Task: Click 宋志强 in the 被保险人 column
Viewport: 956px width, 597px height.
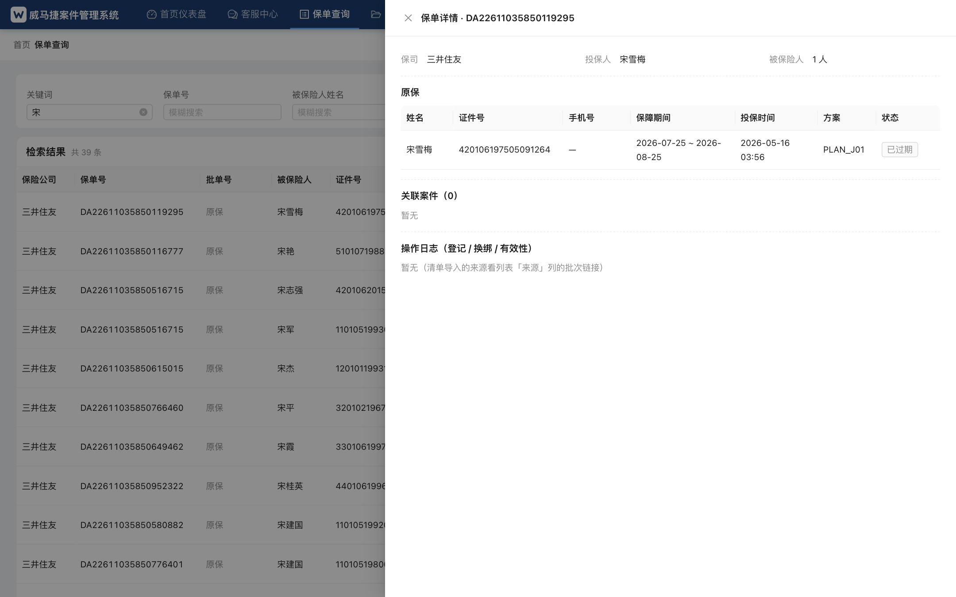Action: pyautogui.click(x=290, y=290)
